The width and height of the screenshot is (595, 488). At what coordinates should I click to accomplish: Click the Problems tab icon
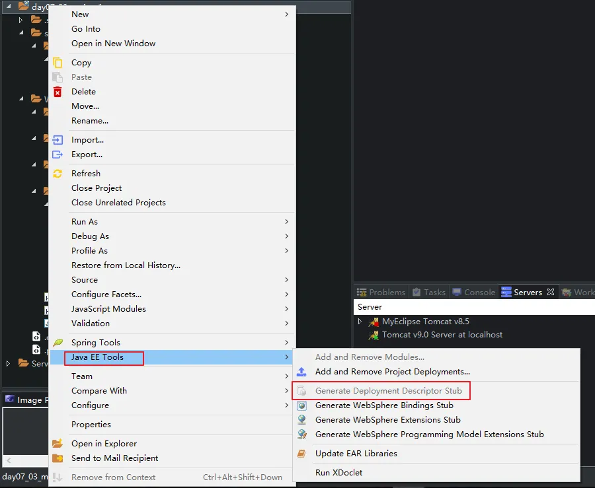(362, 292)
